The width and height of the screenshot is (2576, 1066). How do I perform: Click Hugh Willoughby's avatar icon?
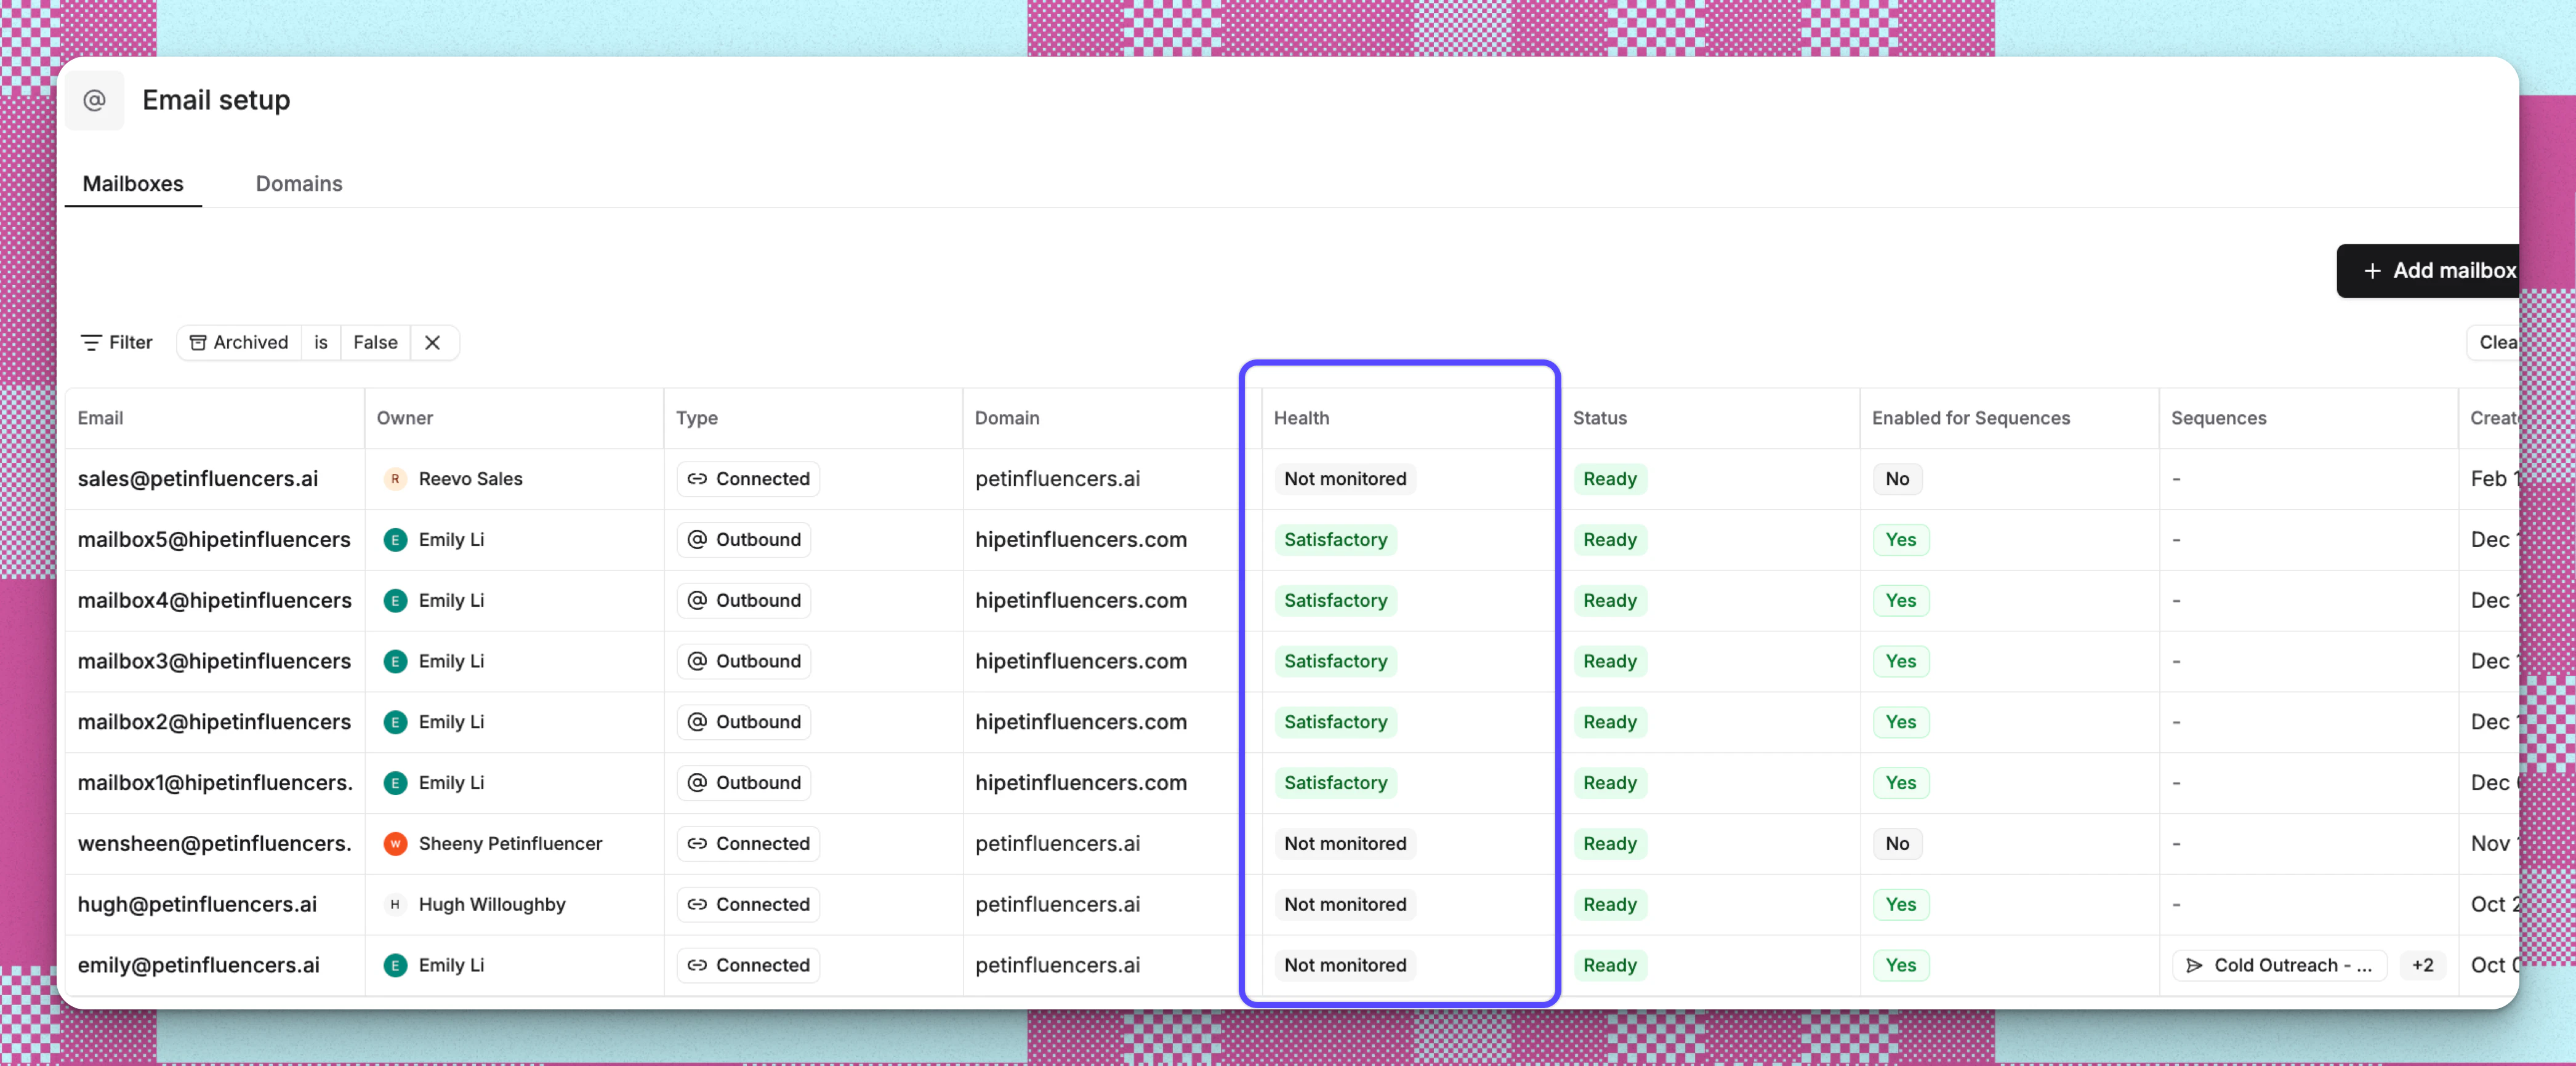point(395,904)
